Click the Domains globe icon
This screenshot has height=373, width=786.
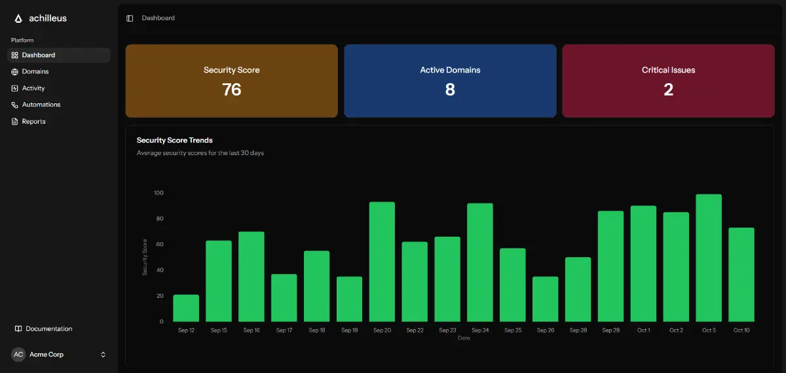pos(15,72)
